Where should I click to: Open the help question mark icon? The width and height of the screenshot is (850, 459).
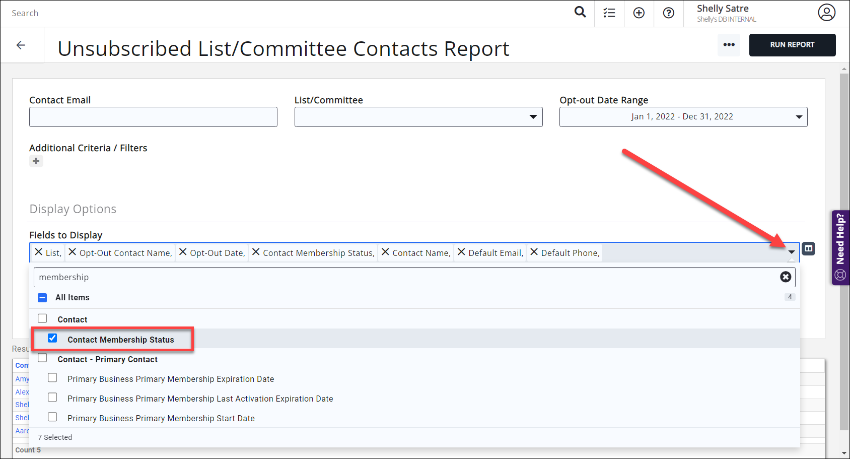tap(668, 13)
